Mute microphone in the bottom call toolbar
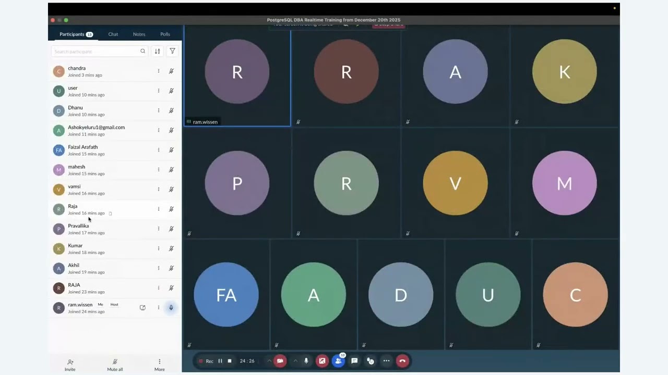The height and width of the screenshot is (375, 668). 306,361
